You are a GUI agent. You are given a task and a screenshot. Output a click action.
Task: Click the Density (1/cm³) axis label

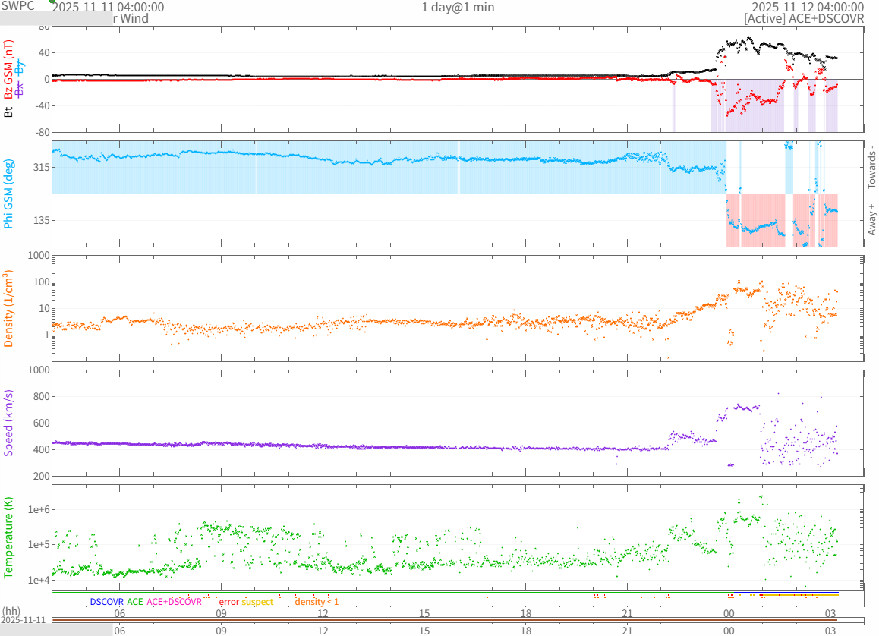point(9,309)
